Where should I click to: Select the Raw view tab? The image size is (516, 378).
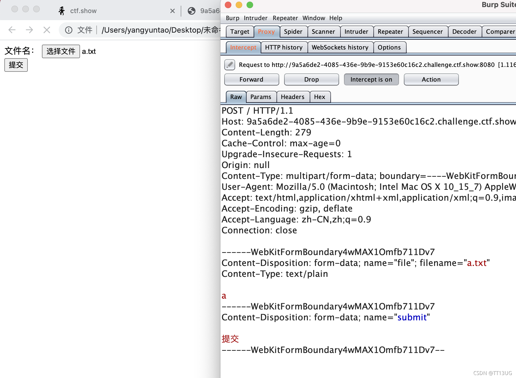point(236,97)
